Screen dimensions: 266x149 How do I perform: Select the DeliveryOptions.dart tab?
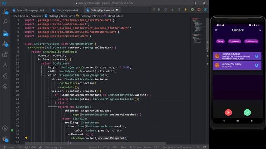(x=102, y=10)
